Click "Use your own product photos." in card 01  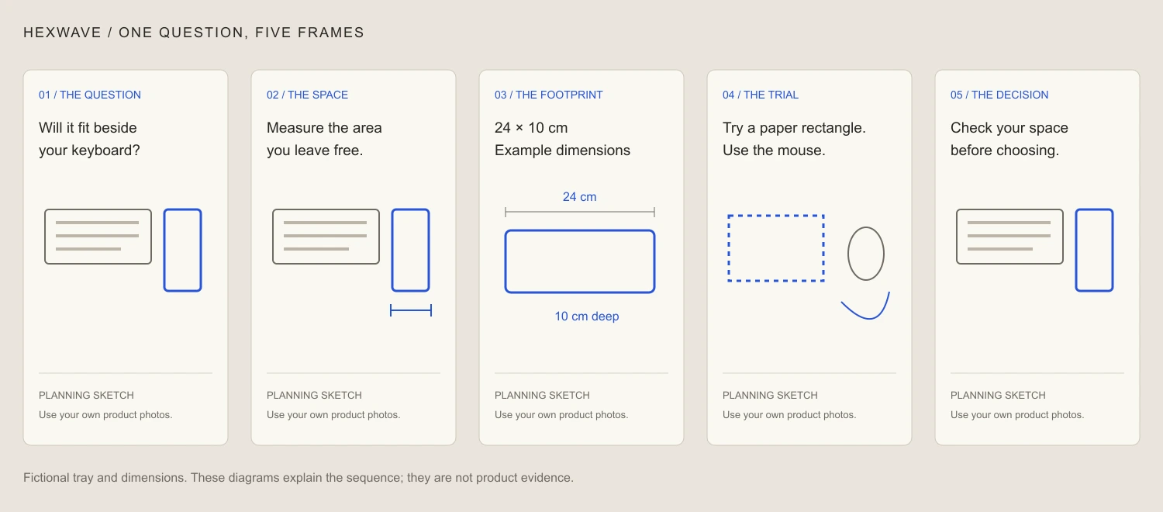pyautogui.click(x=105, y=415)
